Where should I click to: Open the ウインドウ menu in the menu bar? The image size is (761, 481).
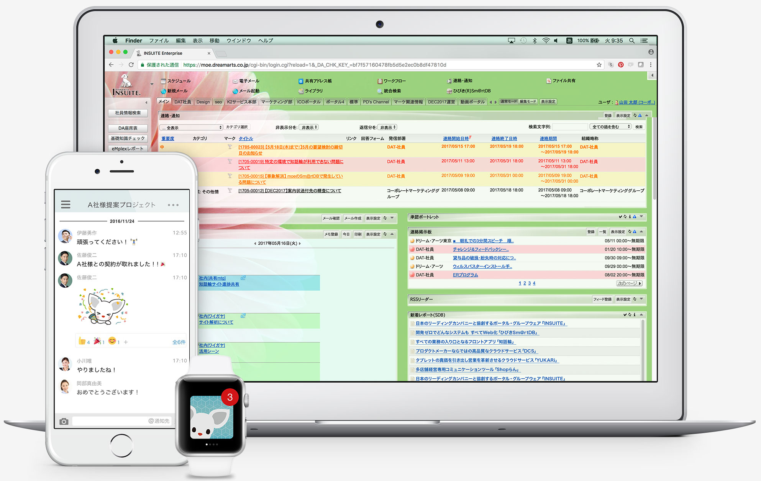tap(239, 41)
